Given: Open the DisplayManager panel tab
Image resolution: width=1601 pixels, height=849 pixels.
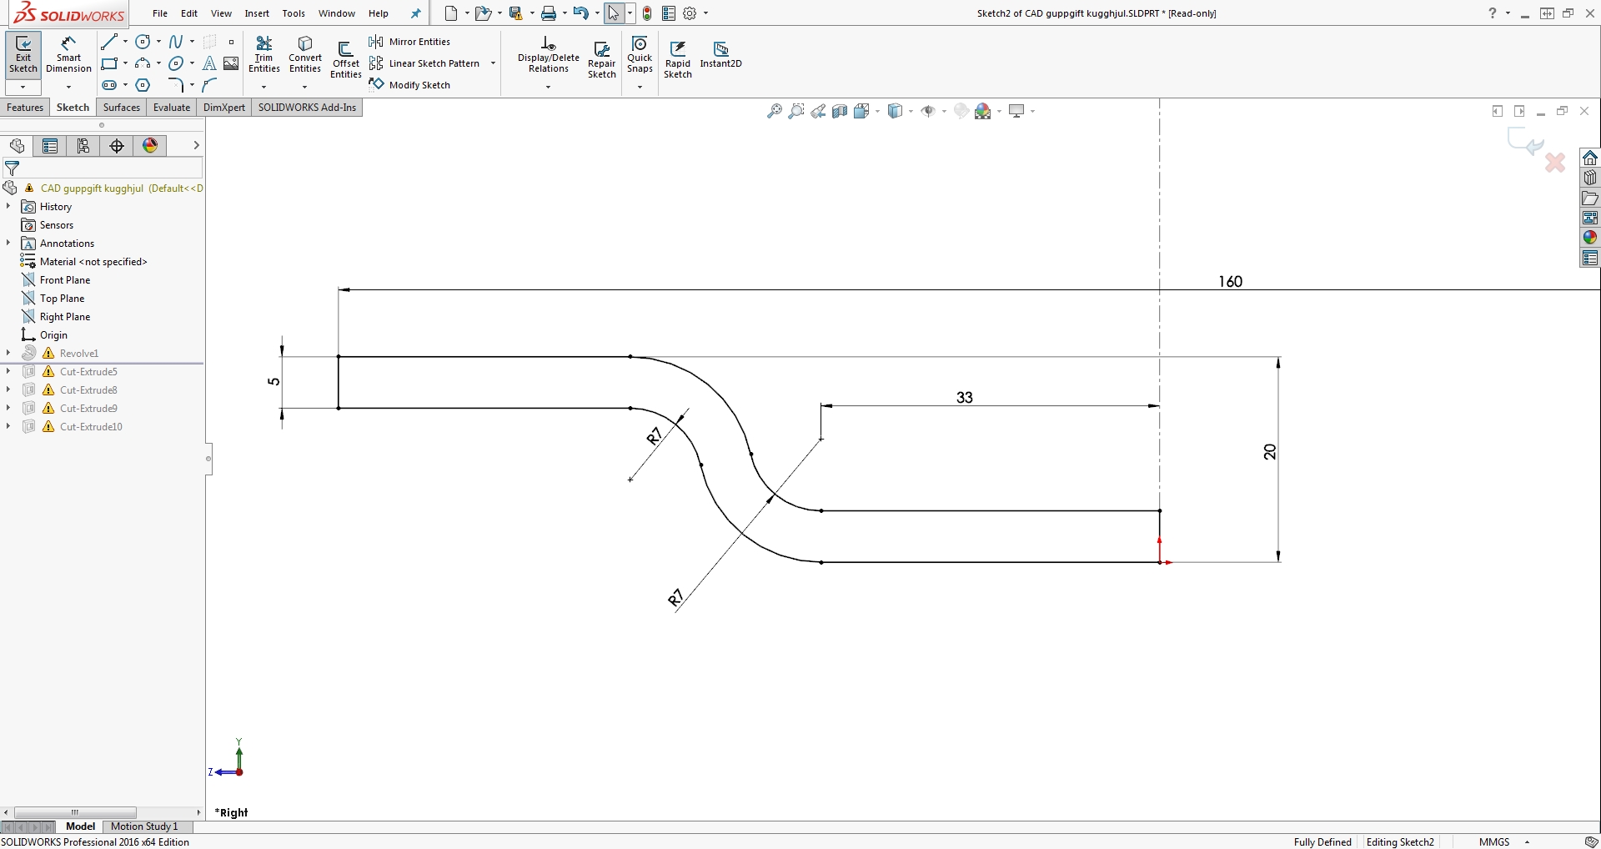Looking at the screenshot, I should click(x=150, y=146).
